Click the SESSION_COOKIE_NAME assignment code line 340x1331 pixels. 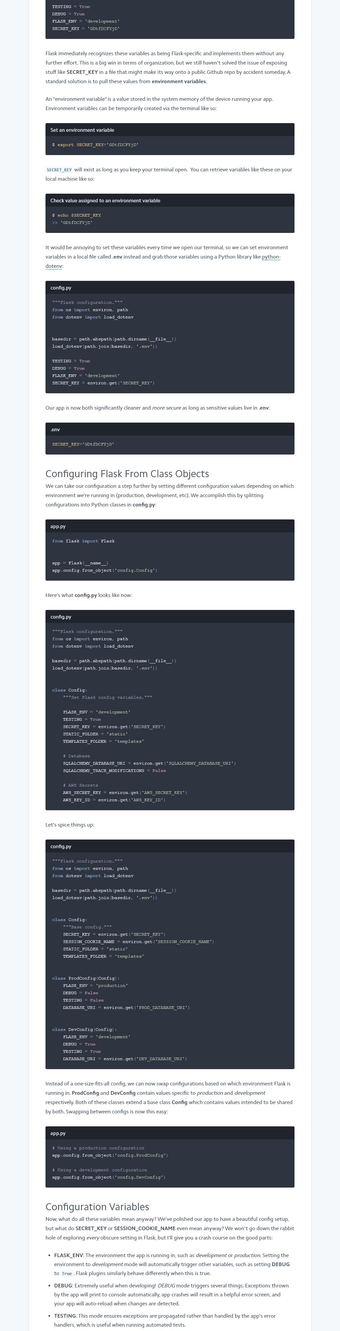pyautogui.click(x=138, y=941)
